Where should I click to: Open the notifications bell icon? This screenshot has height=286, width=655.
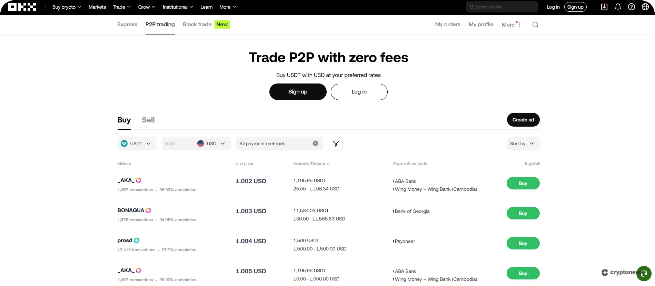pos(618,7)
